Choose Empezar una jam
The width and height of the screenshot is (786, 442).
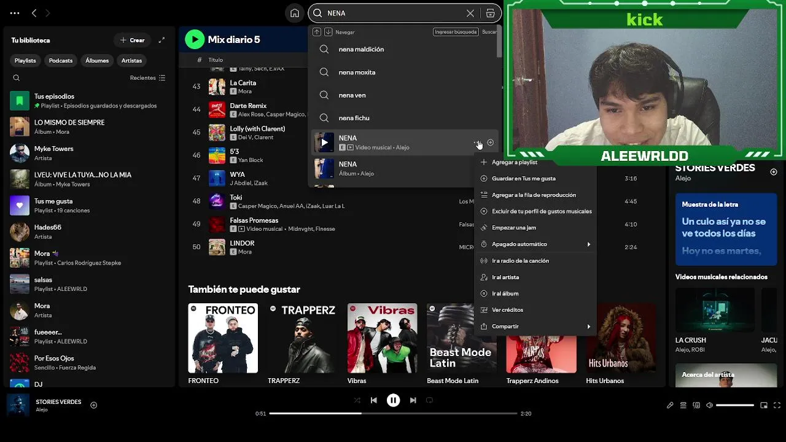click(535, 228)
